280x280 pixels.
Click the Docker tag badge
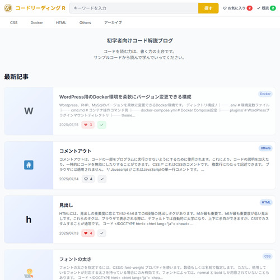tap(265, 94)
